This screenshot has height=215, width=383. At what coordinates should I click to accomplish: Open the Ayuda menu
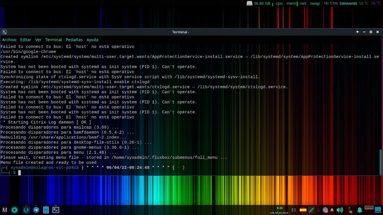pyautogui.click(x=92, y=39)
